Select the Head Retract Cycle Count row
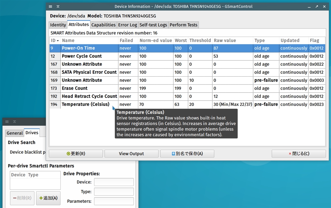331x208 pixels. pos(187,96)
